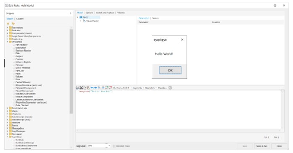This screenshot has height=153, width=293.
Task: Collapse the iProperties folder
Action: pos(8,42)
